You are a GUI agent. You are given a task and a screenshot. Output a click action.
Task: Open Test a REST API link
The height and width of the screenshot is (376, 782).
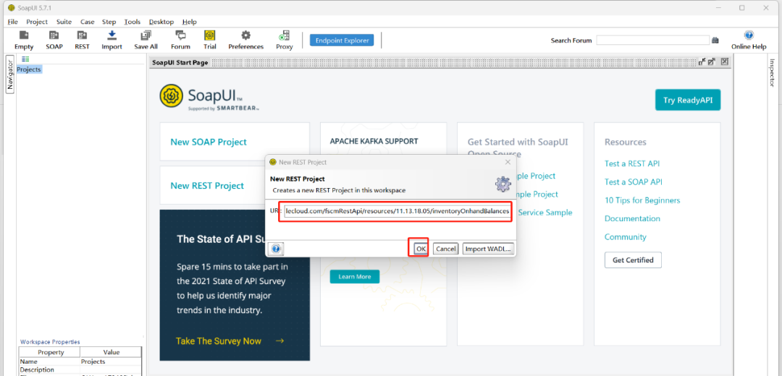[x=632, y=163]
